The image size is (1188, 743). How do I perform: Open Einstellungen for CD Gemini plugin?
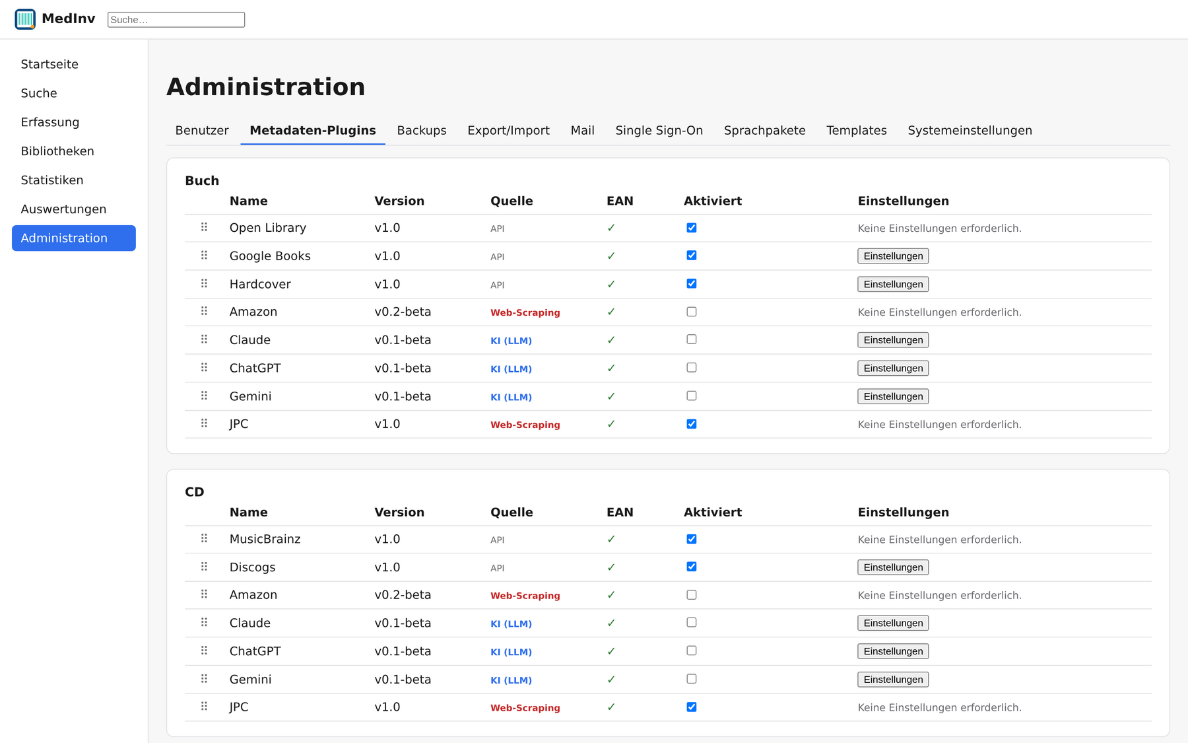click(893, 680)
